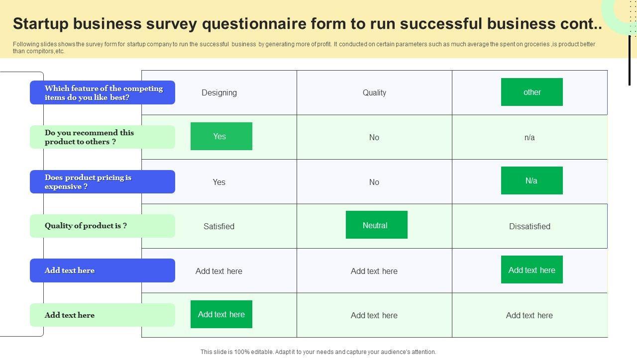The width and height of the screenshot is (637, 358).
Task: Click green "Add text here" button in last column
Action: pyautogui.click(x=531, y=269)
